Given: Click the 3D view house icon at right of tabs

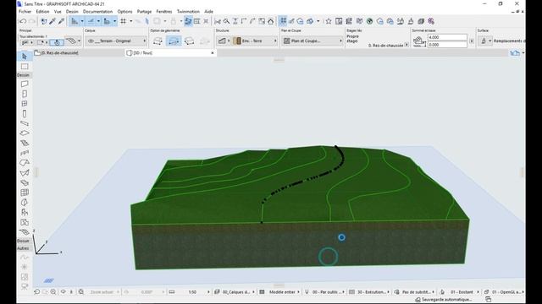Looking at the screenshot, I should pos(515,53).
